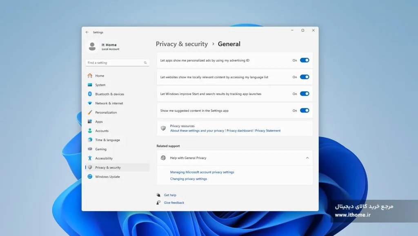Image resolution: width=418 pixels, height=236 pixels.
Task: Click the Accounts person icon
Action: pos(90,131)
